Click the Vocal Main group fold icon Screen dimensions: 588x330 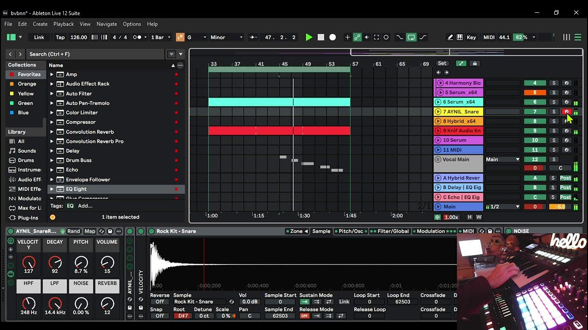(x=438, y=159)
